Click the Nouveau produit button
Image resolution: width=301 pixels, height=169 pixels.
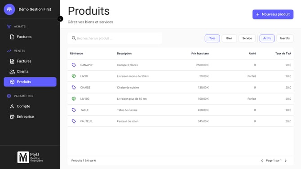(273, 14)
